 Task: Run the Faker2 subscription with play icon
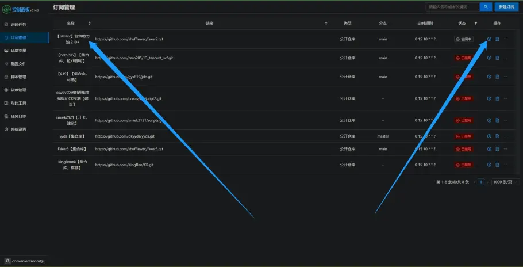click(489, 39)
